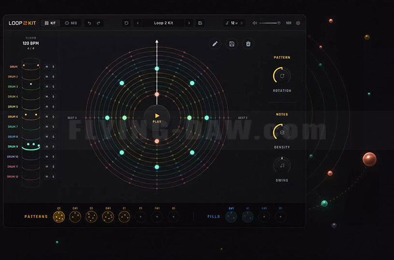394x260 pixels.
Task: Select pattern slot C#1
Action: pos(75,217)
